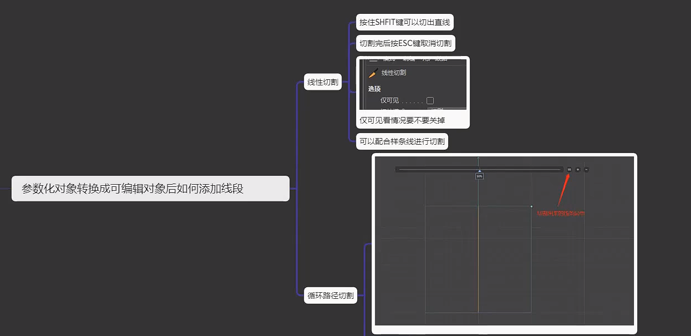Click the node 切割完后按ESC键取消切割
Viewport: 691px width, 336px height.
(x=405, y=43)
